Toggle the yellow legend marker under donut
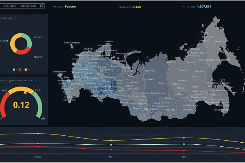The height and width of the screenshot is (163, 245). pyautogui.click(x=25, y=69)
